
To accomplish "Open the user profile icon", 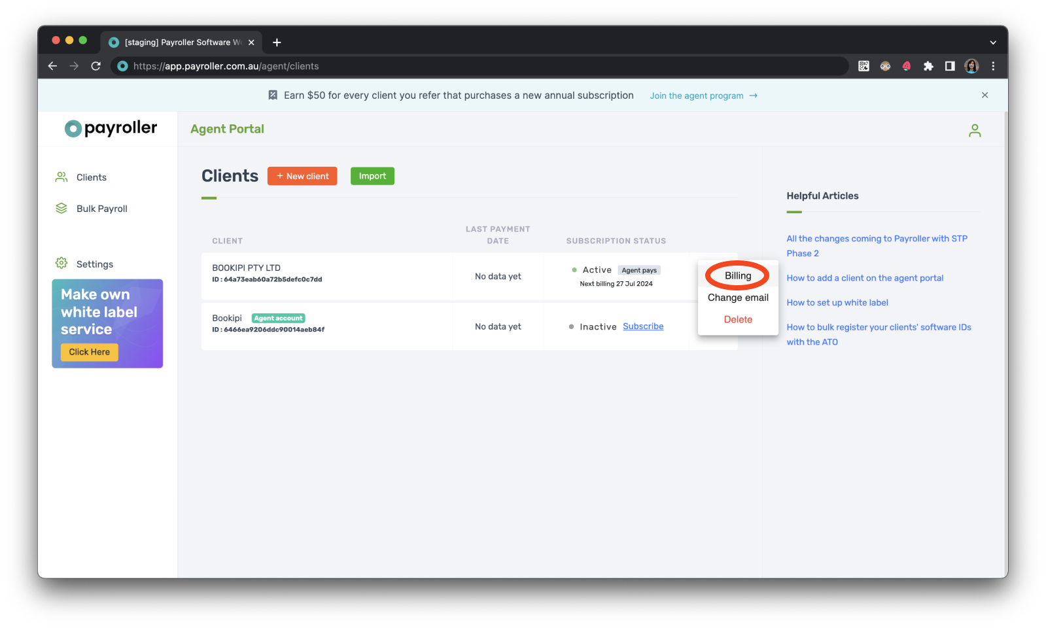I will pos(975,131).
